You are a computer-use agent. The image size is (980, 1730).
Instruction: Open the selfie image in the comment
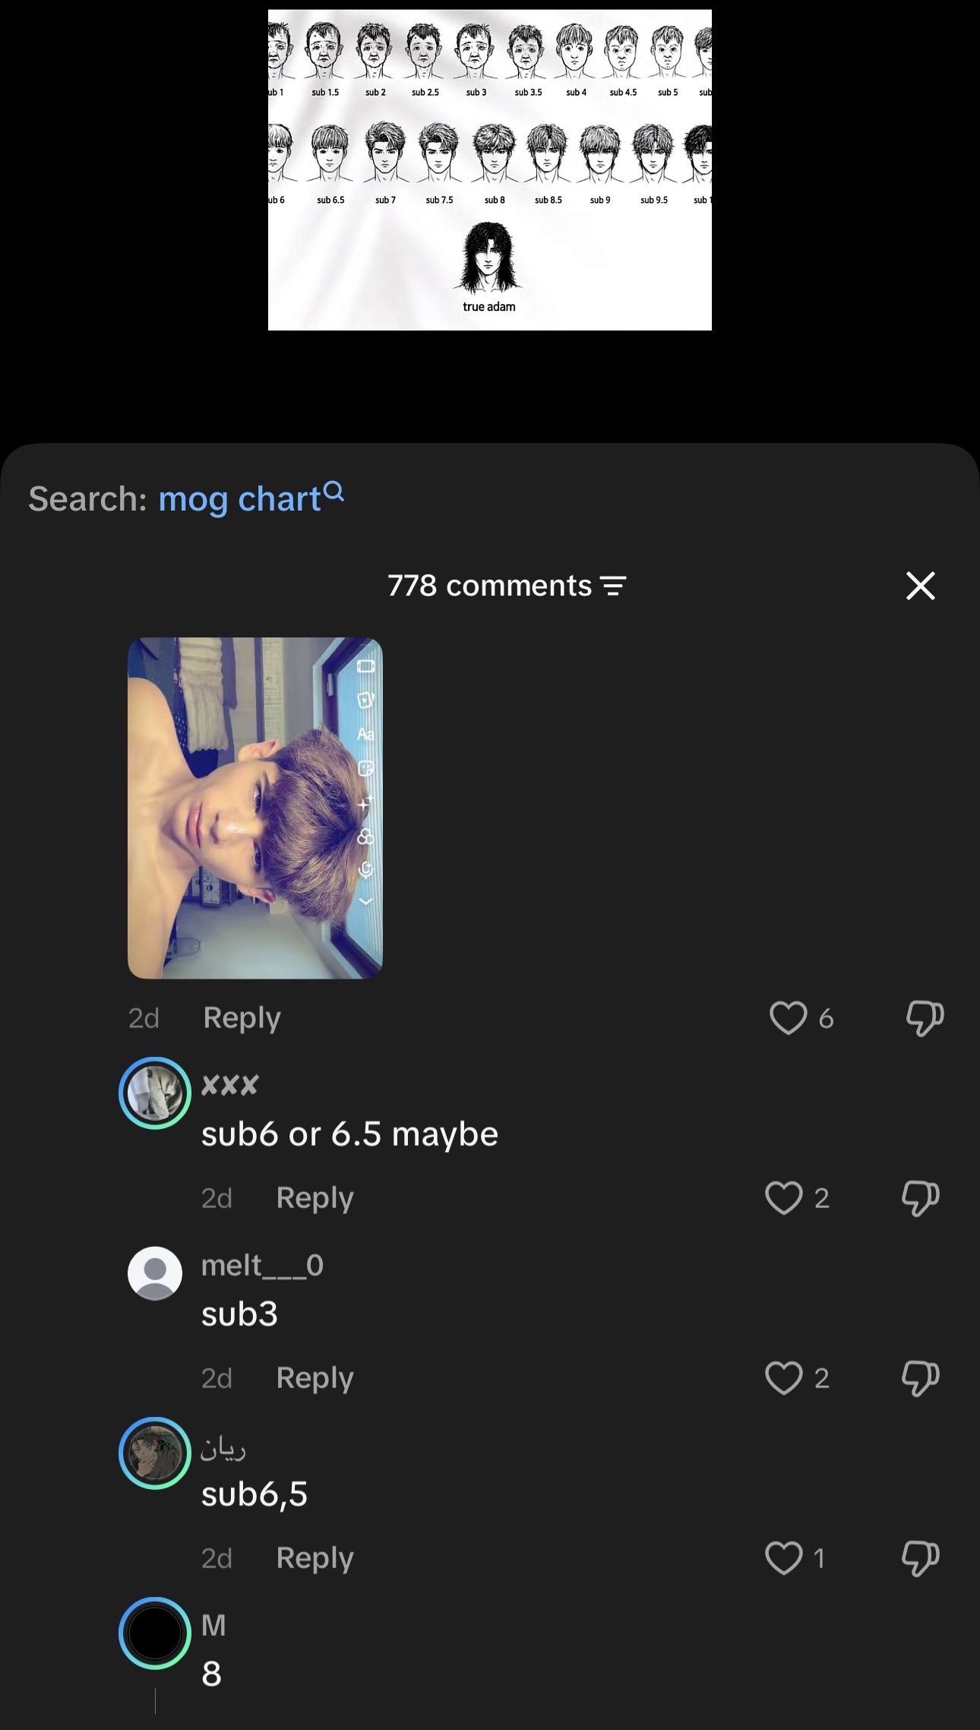(255, 808)
